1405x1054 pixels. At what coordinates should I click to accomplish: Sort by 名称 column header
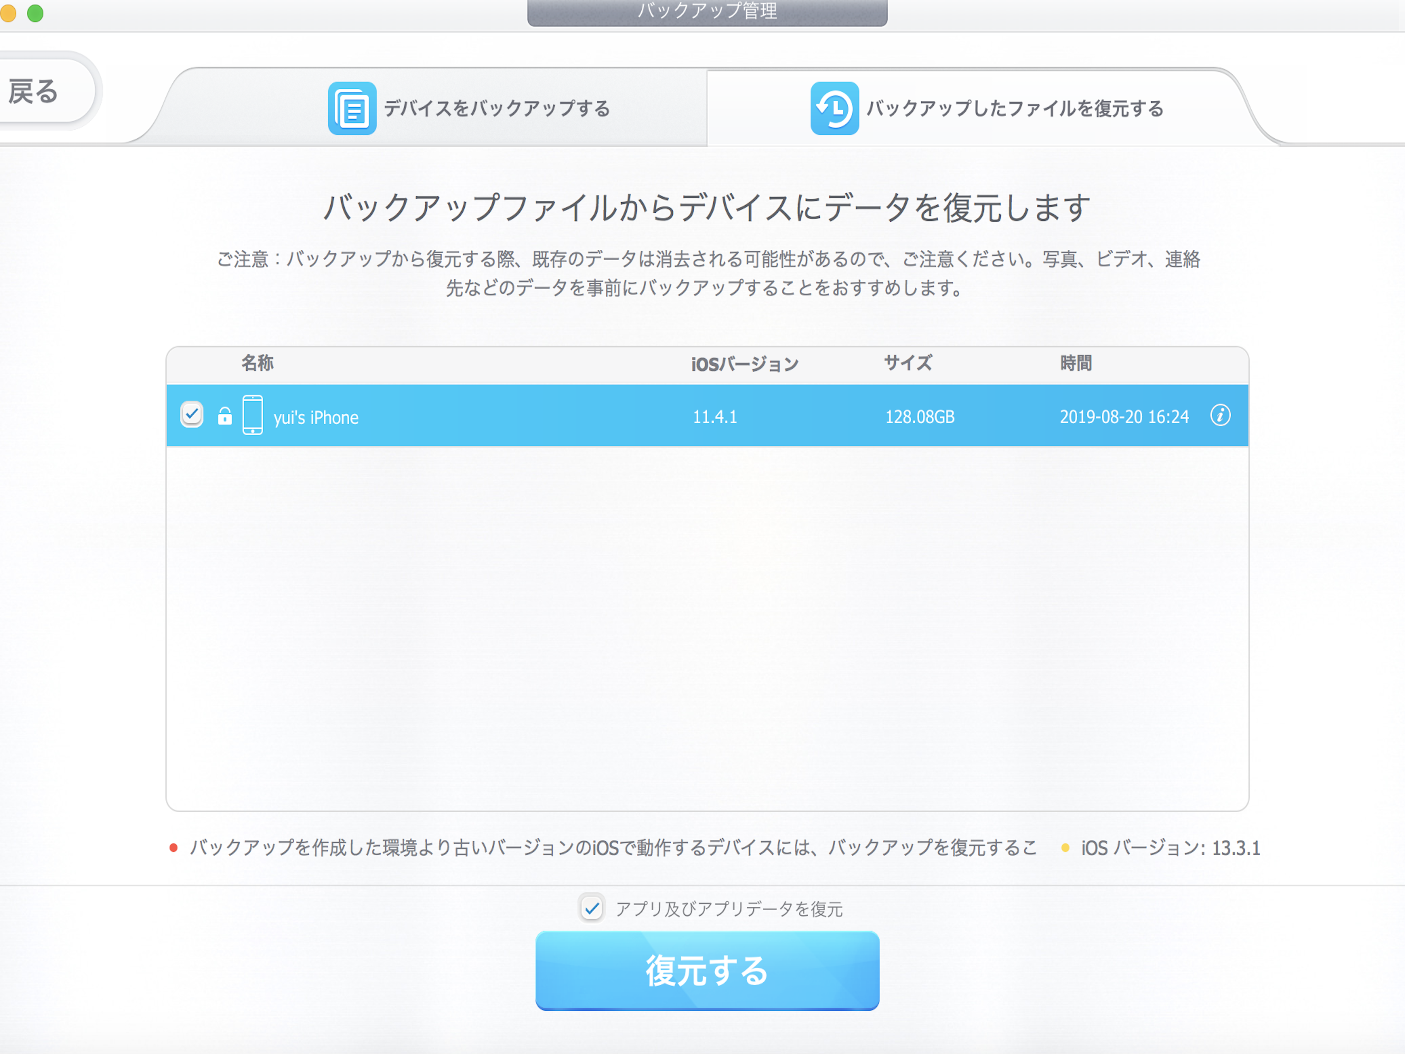click(257, 363)
